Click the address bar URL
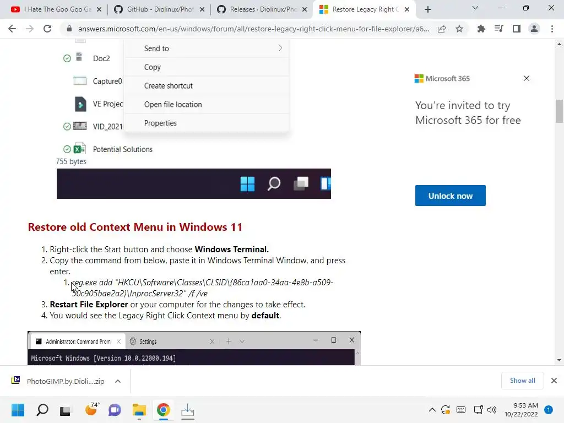The height and width of the screenshot is (423, 564). tap(253, 29)
